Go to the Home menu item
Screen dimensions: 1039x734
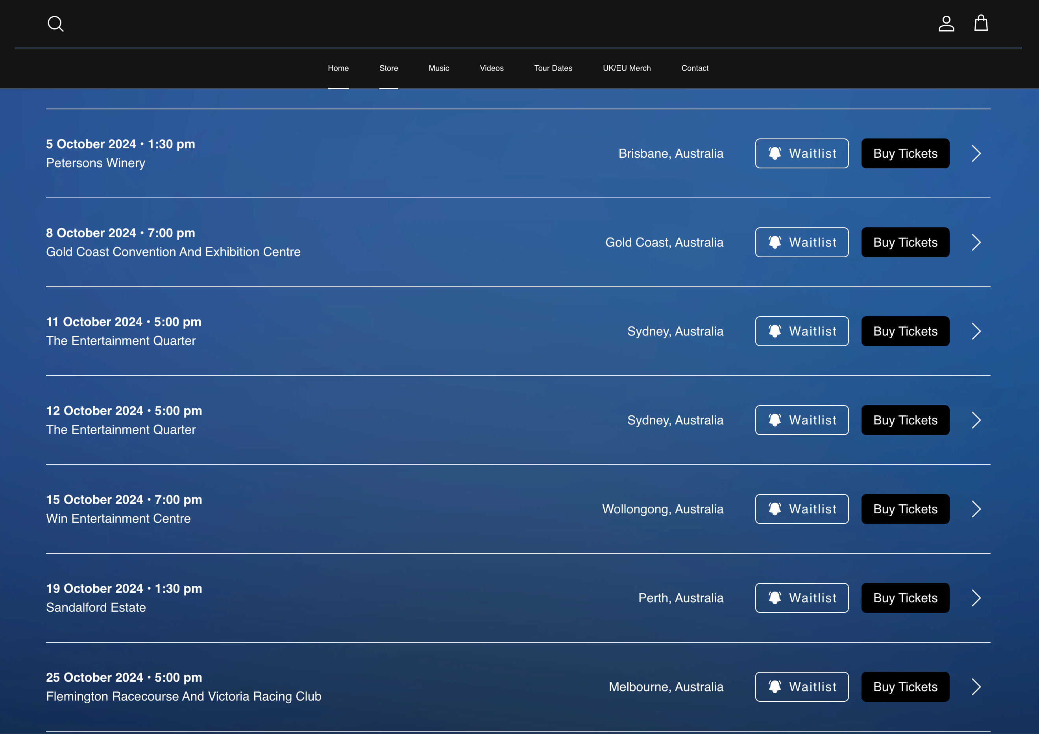(338, 68)
